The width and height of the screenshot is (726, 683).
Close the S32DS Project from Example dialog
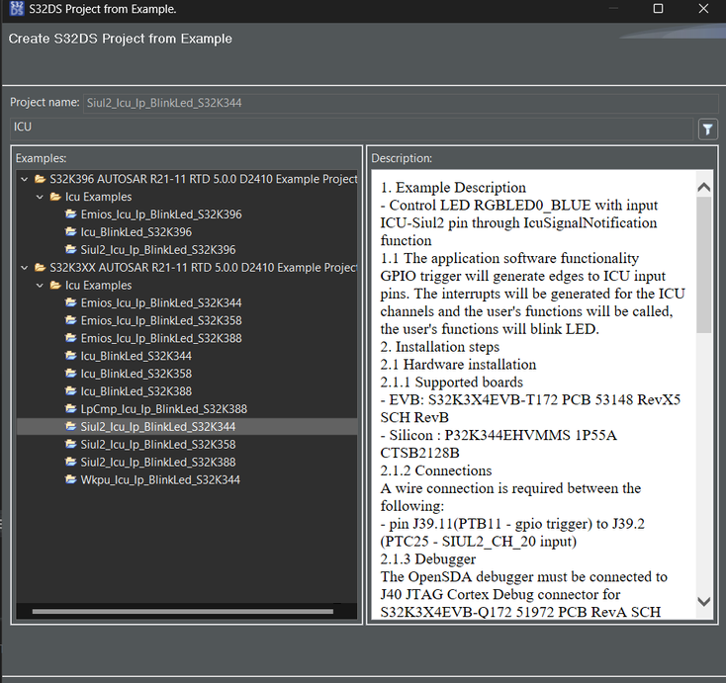pos(703,8)
